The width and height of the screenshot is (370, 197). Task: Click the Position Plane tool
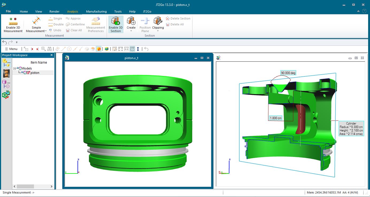click(145, 24)
